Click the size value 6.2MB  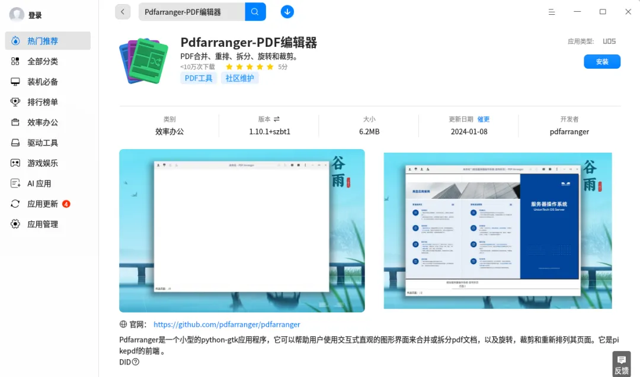[x=369, y=131]
